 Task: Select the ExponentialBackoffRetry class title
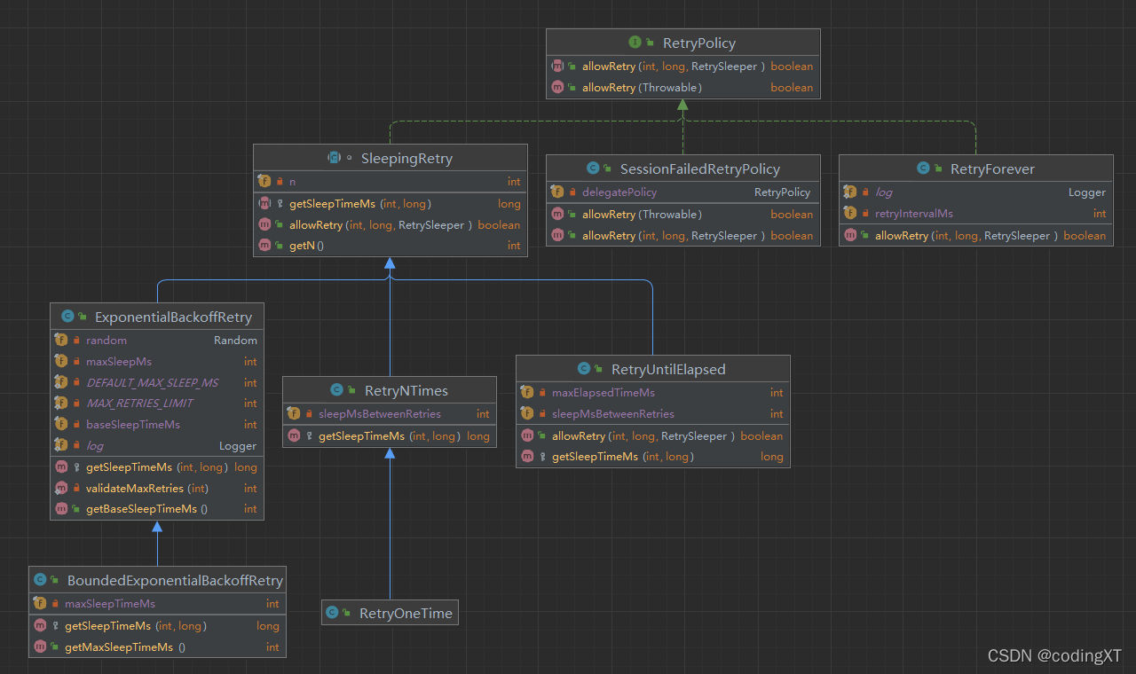click(x=173, y=317)
